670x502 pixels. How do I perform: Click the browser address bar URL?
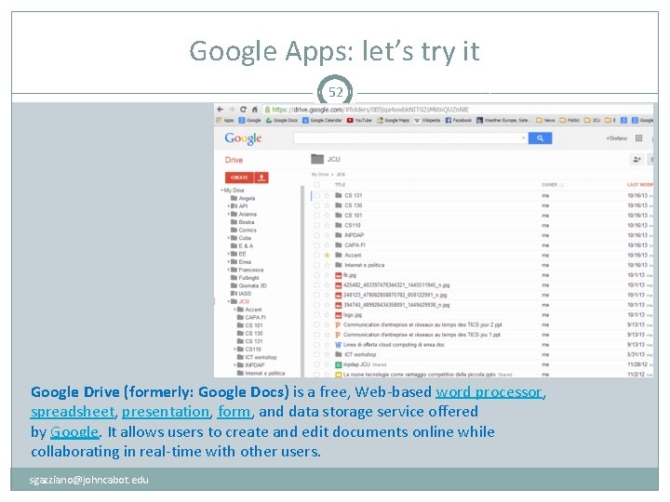[x=370, y=110]
